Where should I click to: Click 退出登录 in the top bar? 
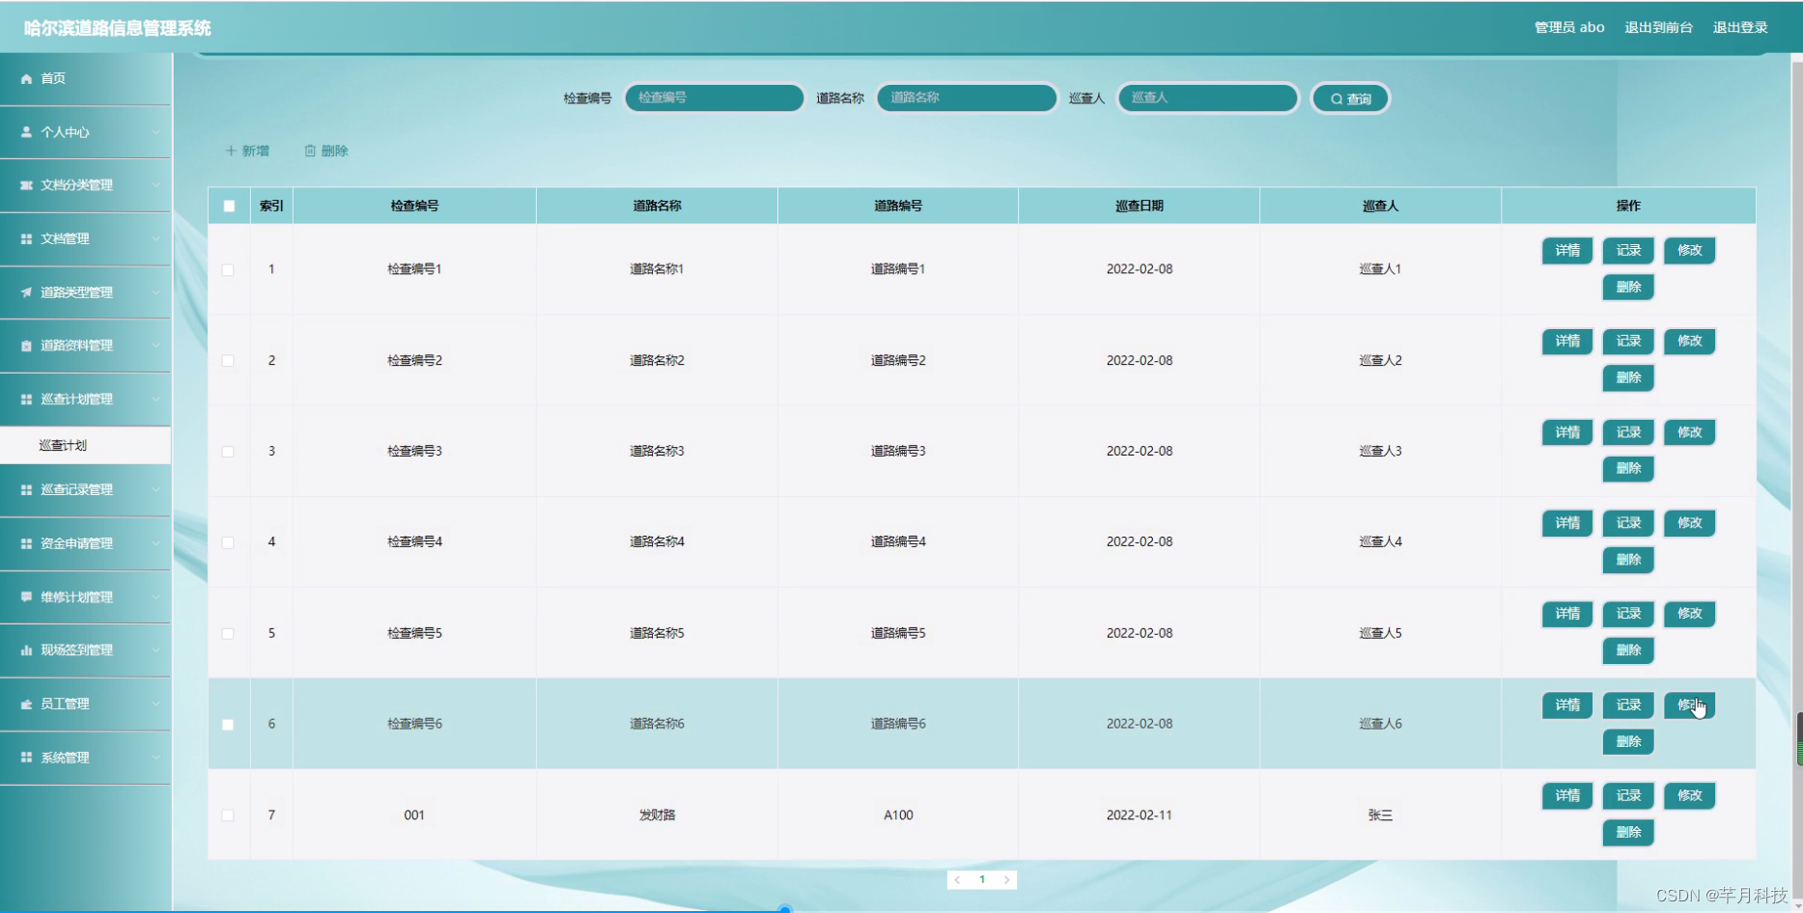tap(1740, 27)
